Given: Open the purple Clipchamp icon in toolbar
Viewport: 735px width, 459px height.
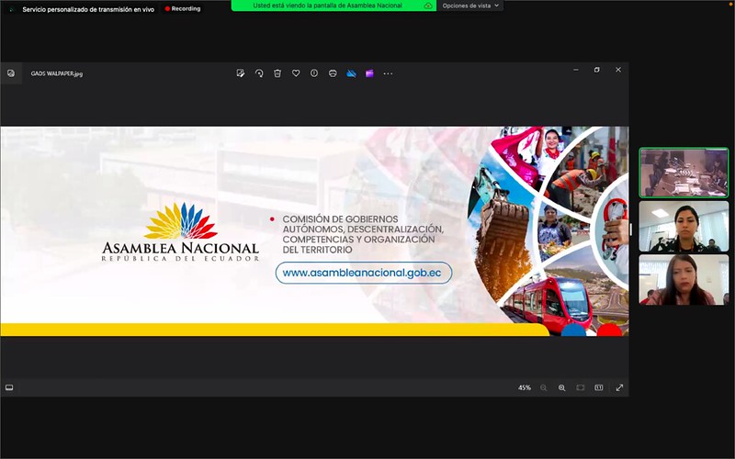Looking at the screenshot, I should pos(369,73).
